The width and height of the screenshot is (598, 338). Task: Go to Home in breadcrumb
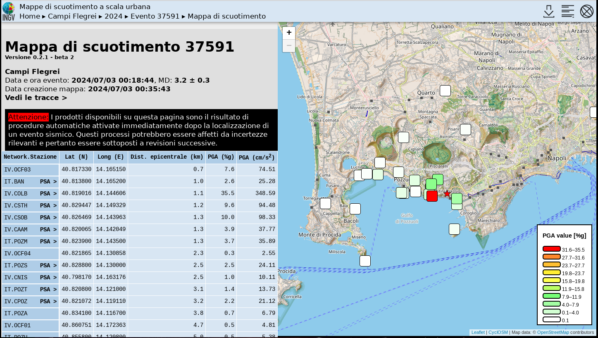(30, 16)
